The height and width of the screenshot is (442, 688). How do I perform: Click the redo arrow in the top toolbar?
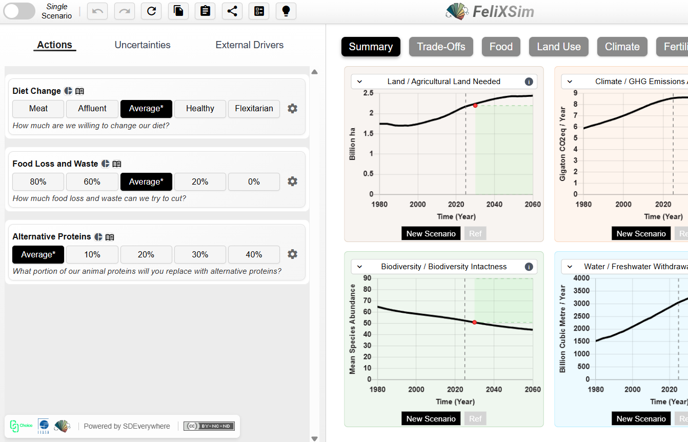(125, 11)
